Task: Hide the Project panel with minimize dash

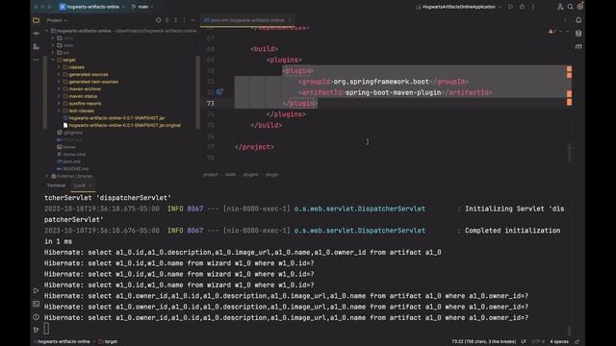Action: pos(192,20)
